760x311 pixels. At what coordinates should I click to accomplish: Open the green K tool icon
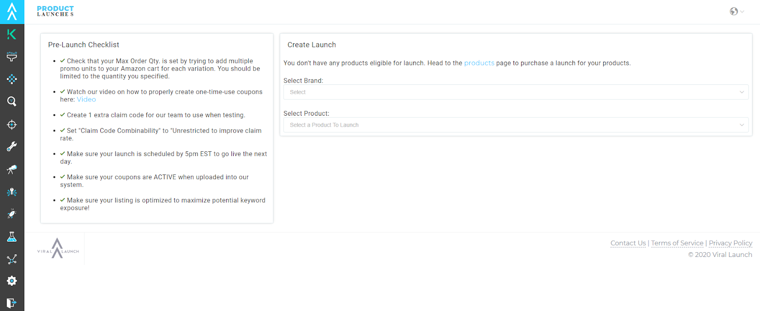12,34
